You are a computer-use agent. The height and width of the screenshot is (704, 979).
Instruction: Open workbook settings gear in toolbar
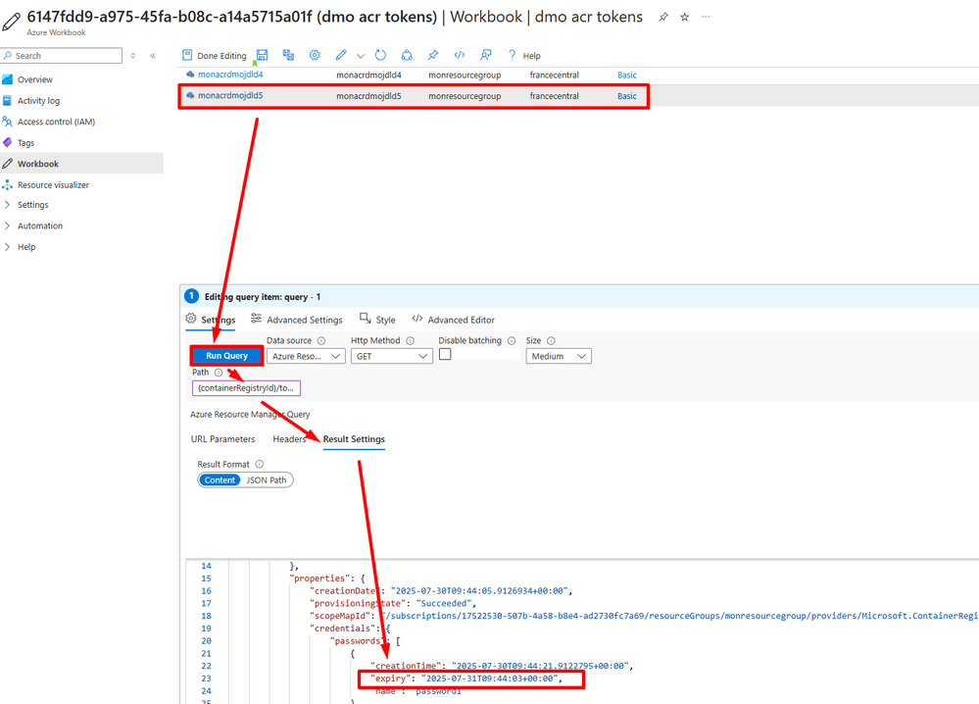(x=315, y=55)
